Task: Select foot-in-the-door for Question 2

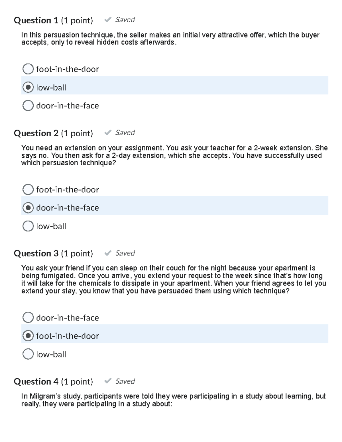Action: coord(28,189)
